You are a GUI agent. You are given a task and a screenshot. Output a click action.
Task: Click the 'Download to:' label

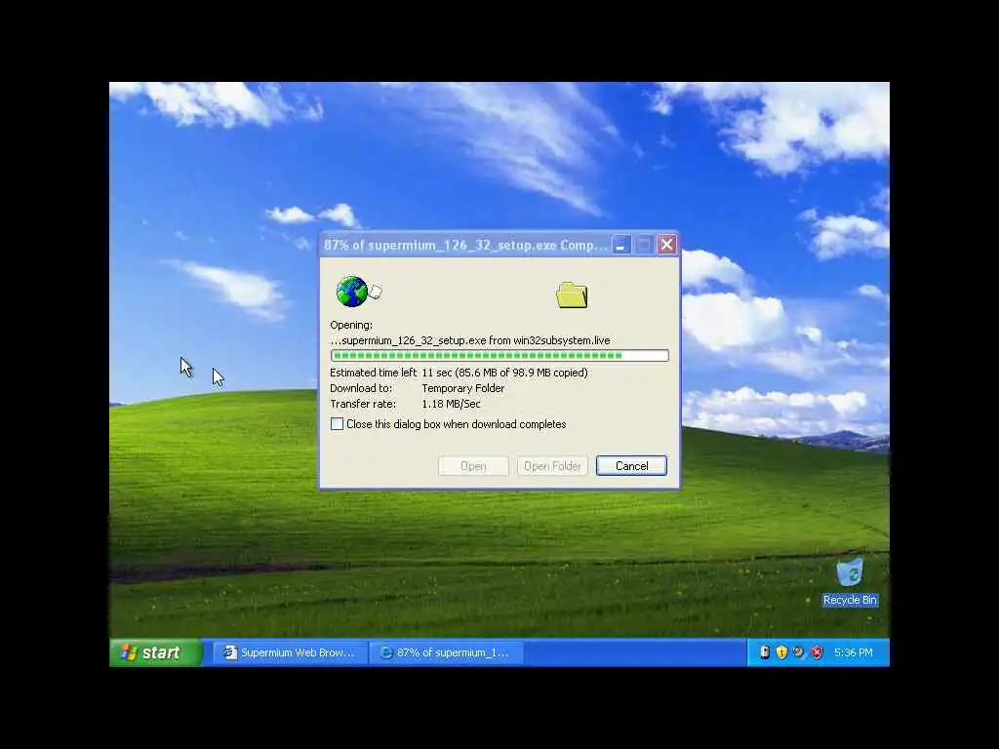[361, 388]
